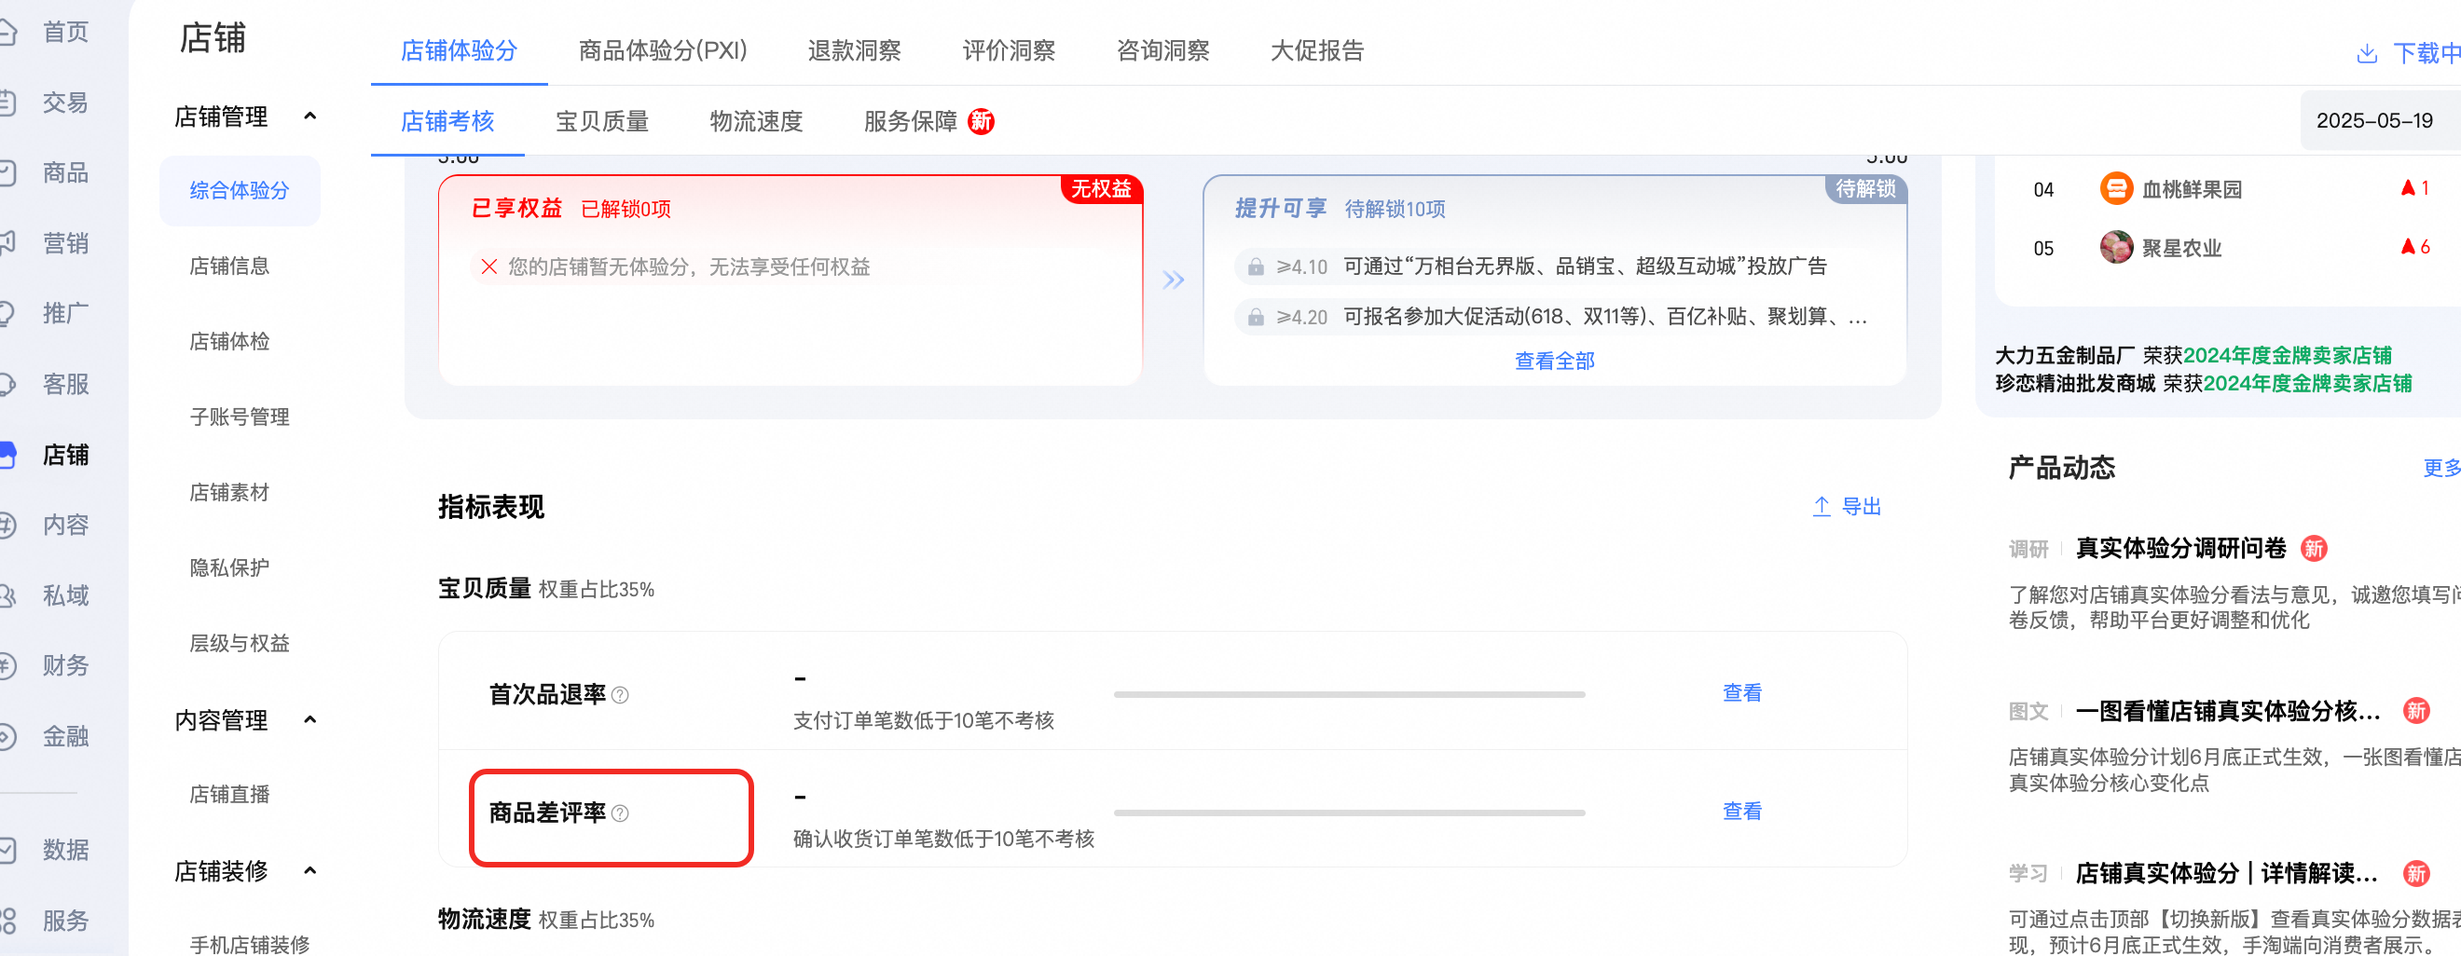
Task: Click red X icon in 已享权益 card
Action: click(x=489, y=266)
